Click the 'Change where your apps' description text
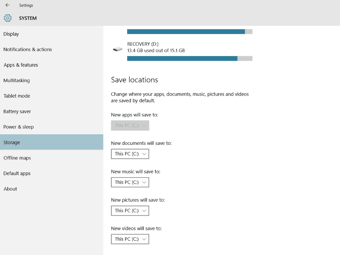 click(x=180, y=97)
